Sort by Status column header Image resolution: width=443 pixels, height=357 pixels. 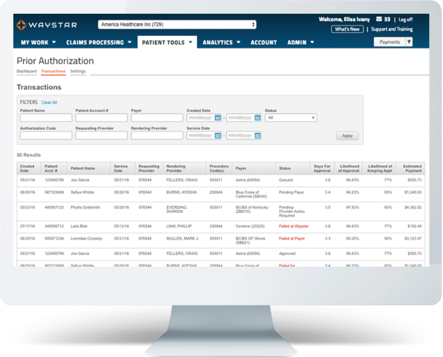(x=293, y=168)
